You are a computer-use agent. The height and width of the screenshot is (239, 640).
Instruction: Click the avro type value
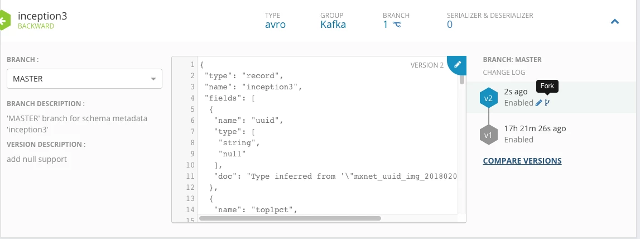coord(276,25)
